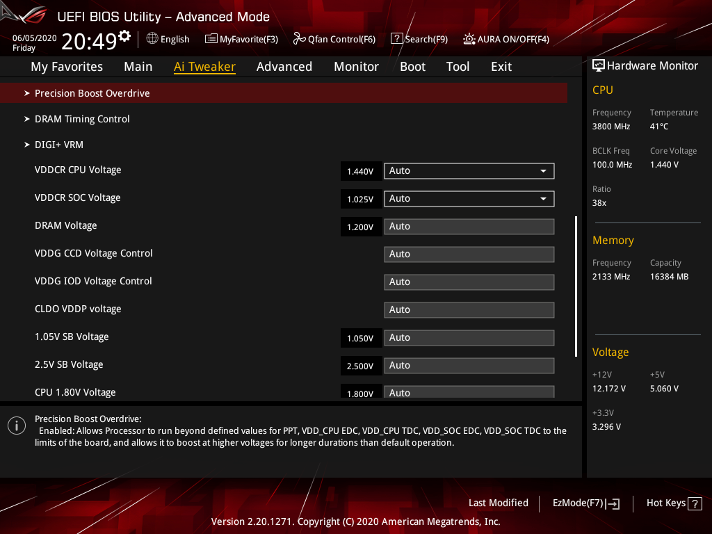Click Last Modified
The image size is (712, 534).
point(498,503)
